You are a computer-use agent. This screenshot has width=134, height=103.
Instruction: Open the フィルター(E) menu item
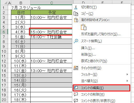point(102,74)
